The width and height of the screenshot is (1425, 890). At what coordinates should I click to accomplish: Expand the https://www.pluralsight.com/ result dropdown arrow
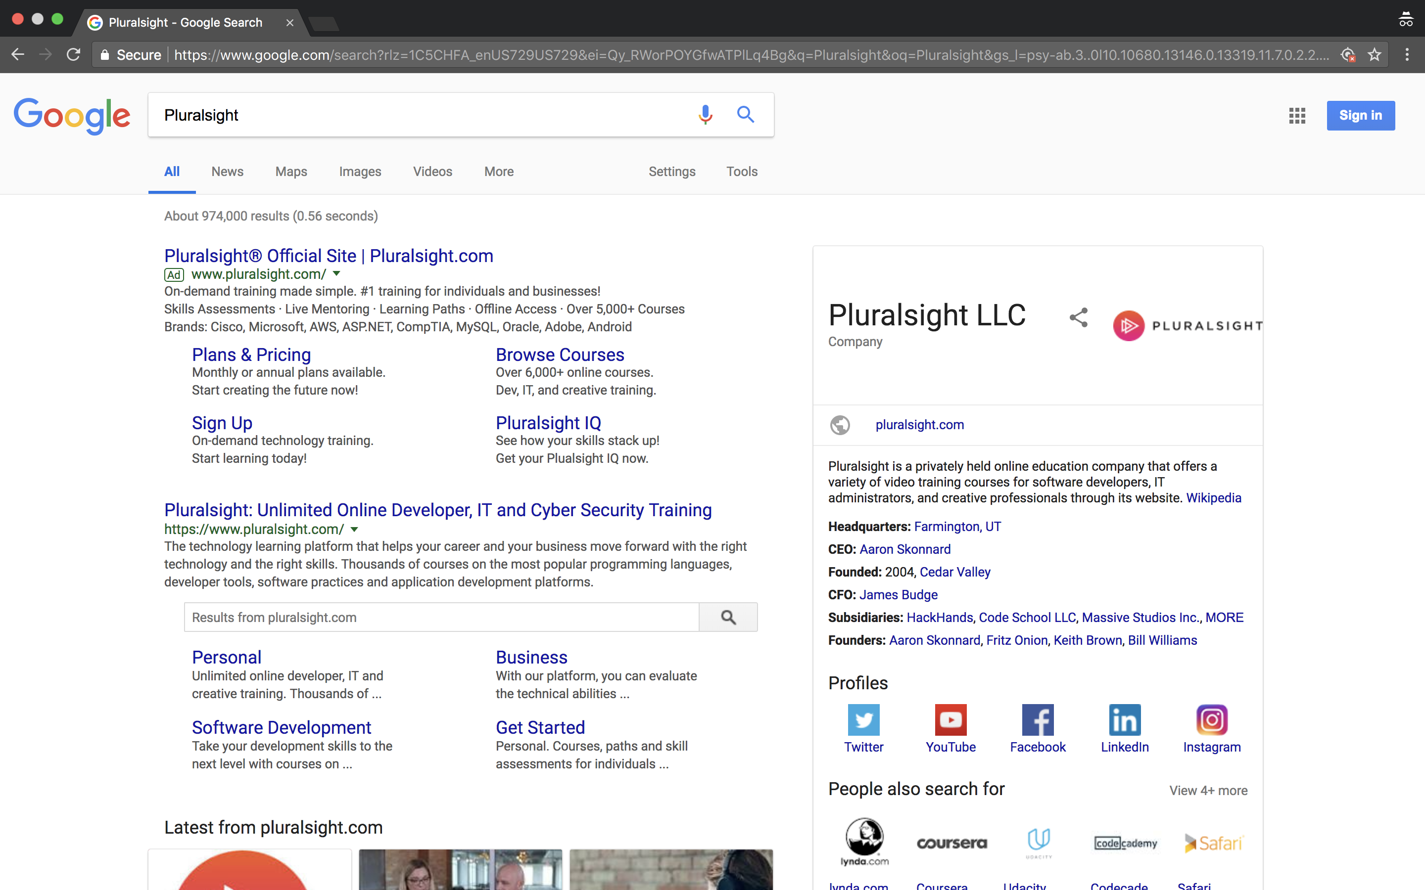[354, 529]
